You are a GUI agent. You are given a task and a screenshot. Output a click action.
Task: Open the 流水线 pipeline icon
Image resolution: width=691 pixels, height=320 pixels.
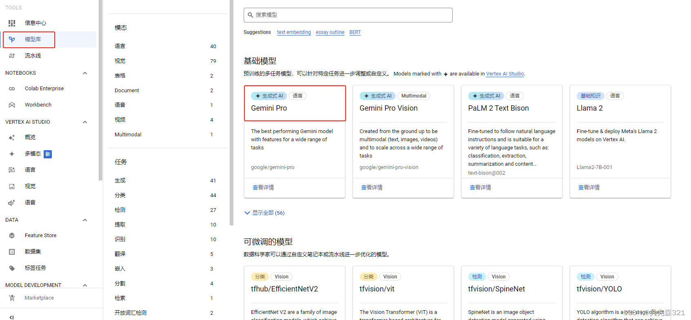tap(12, 56)
